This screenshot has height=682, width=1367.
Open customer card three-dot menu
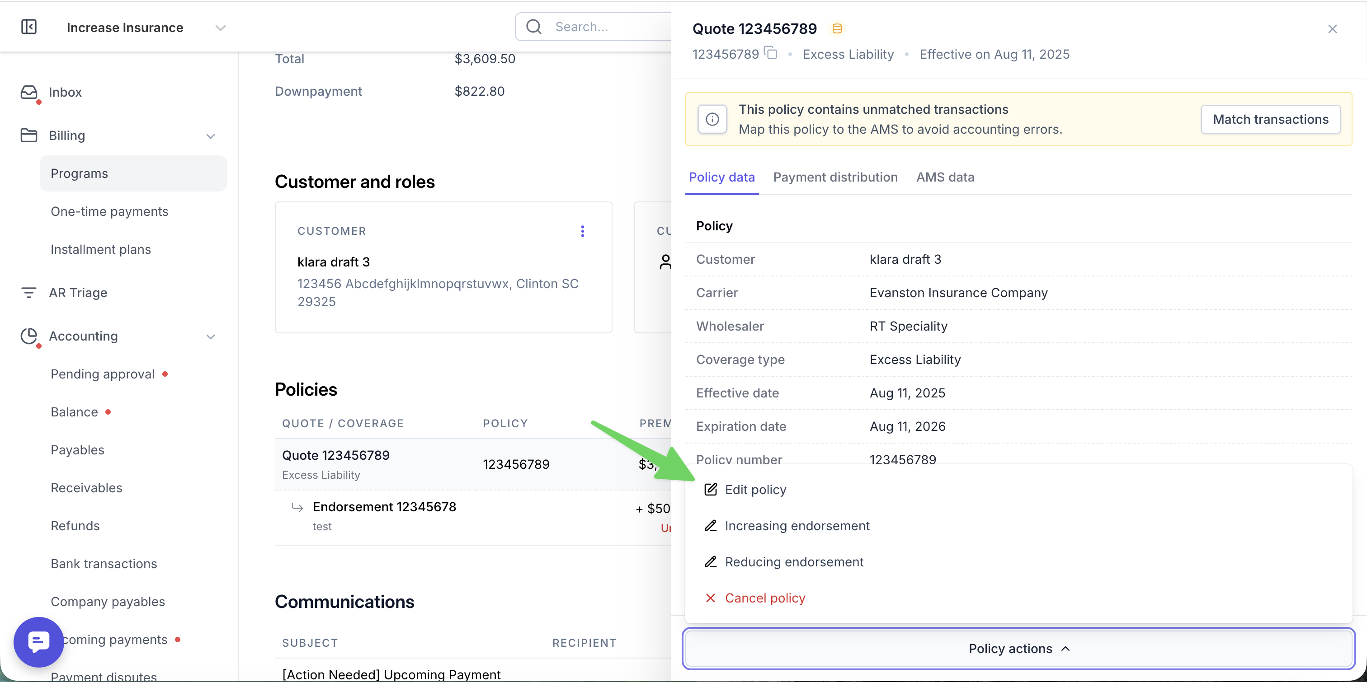pyautogui.click(x=583, y=231)
